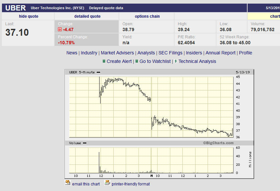280x191 pixels.
Task: Open the Annual Report link
Action: tap(220, 53)
